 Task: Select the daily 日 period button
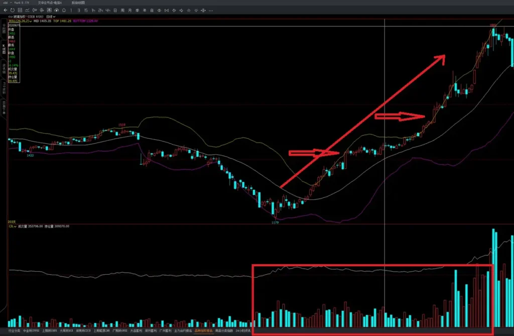coord(115,11)
